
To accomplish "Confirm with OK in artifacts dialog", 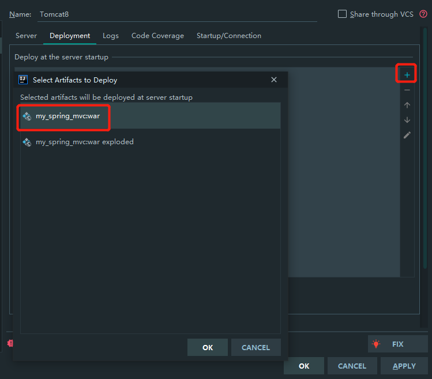I will coord(208,347).
